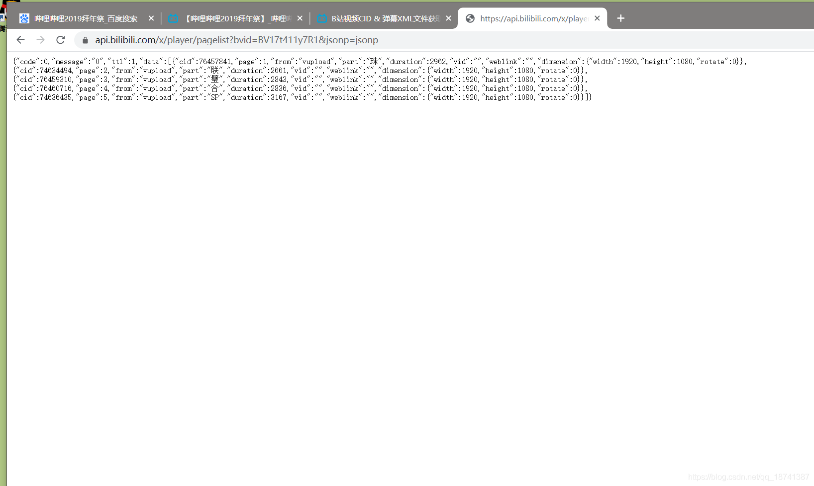Click bilibili favicon on the B站视频CID tab
814x486 pixels.
click(322, 18)
